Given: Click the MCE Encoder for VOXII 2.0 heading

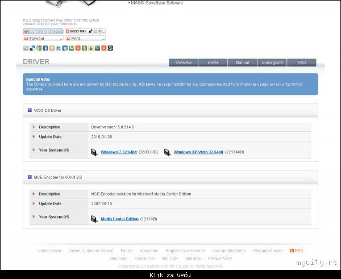Looking at the screenshot, I should tap(58, 177).
